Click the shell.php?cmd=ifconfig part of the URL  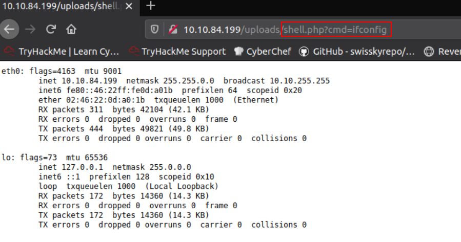(x=336, y=30)
